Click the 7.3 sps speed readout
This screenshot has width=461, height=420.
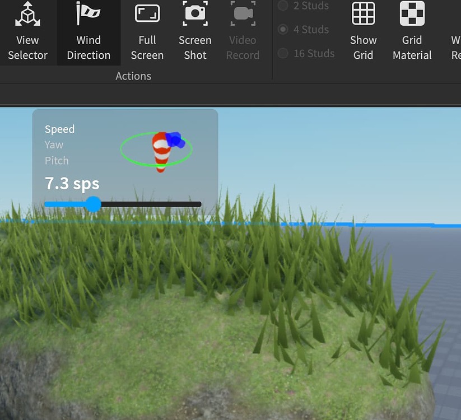point(72,183)
